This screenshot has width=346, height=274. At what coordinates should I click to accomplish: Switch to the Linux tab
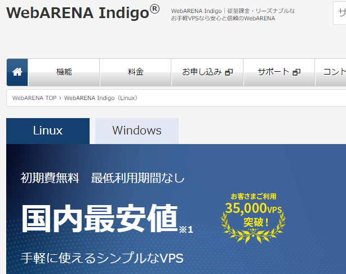click(x=48, y=131)
